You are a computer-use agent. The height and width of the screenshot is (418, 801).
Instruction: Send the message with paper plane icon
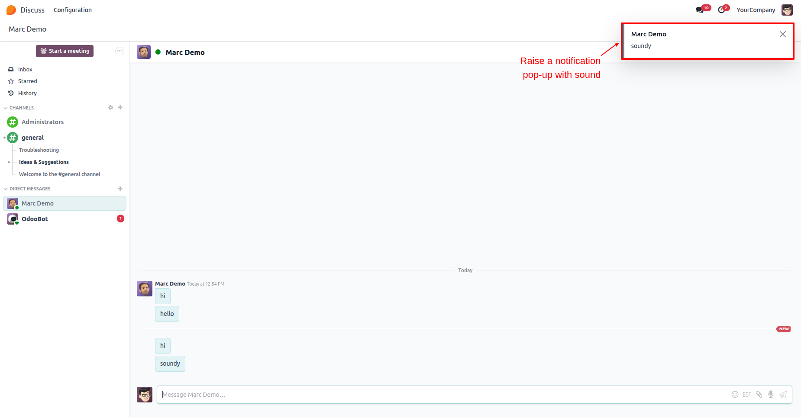click(783, 394)
